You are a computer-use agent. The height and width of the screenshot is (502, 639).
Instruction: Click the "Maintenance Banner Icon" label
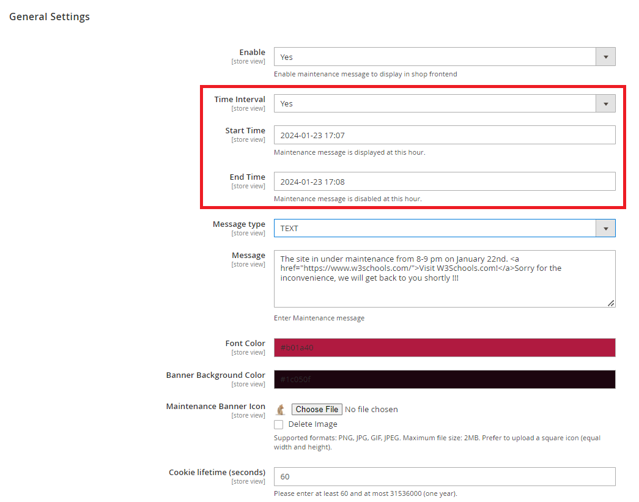click(215, 407)
